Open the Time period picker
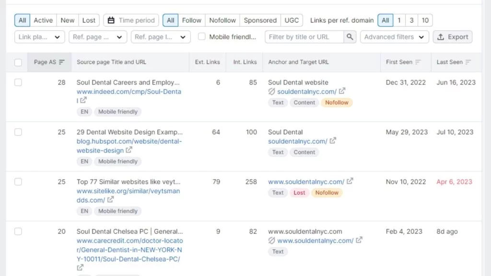The image size is (491, 276). [131, 20]
